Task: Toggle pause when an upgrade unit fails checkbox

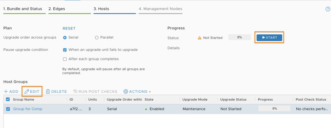Action: coord(65,50)
